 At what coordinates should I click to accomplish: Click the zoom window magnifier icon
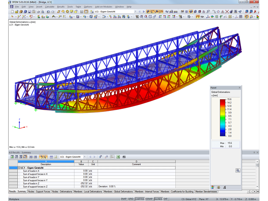point(141,17)
